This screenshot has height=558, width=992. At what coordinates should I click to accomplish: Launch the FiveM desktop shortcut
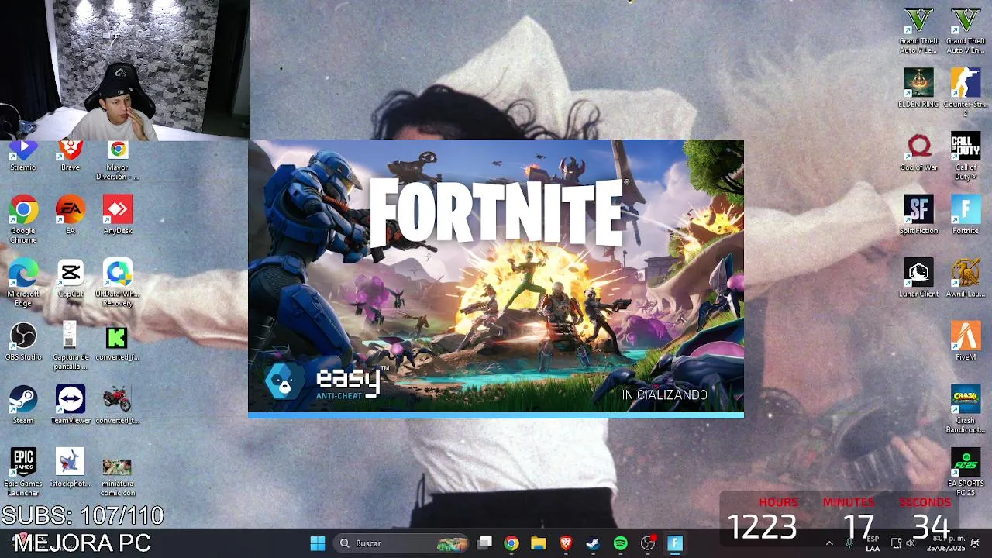click(966, 342)
